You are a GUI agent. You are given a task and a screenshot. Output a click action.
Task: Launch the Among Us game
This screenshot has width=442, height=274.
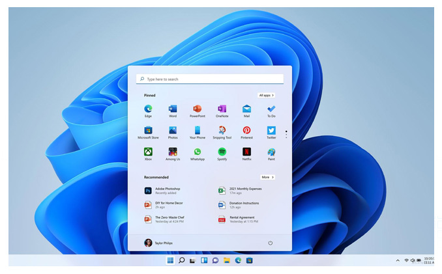[x=173, y=154]
